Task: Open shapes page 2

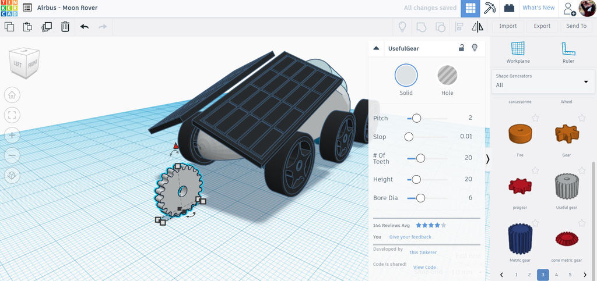Action: pyautogui.click(x=529, y=275)
